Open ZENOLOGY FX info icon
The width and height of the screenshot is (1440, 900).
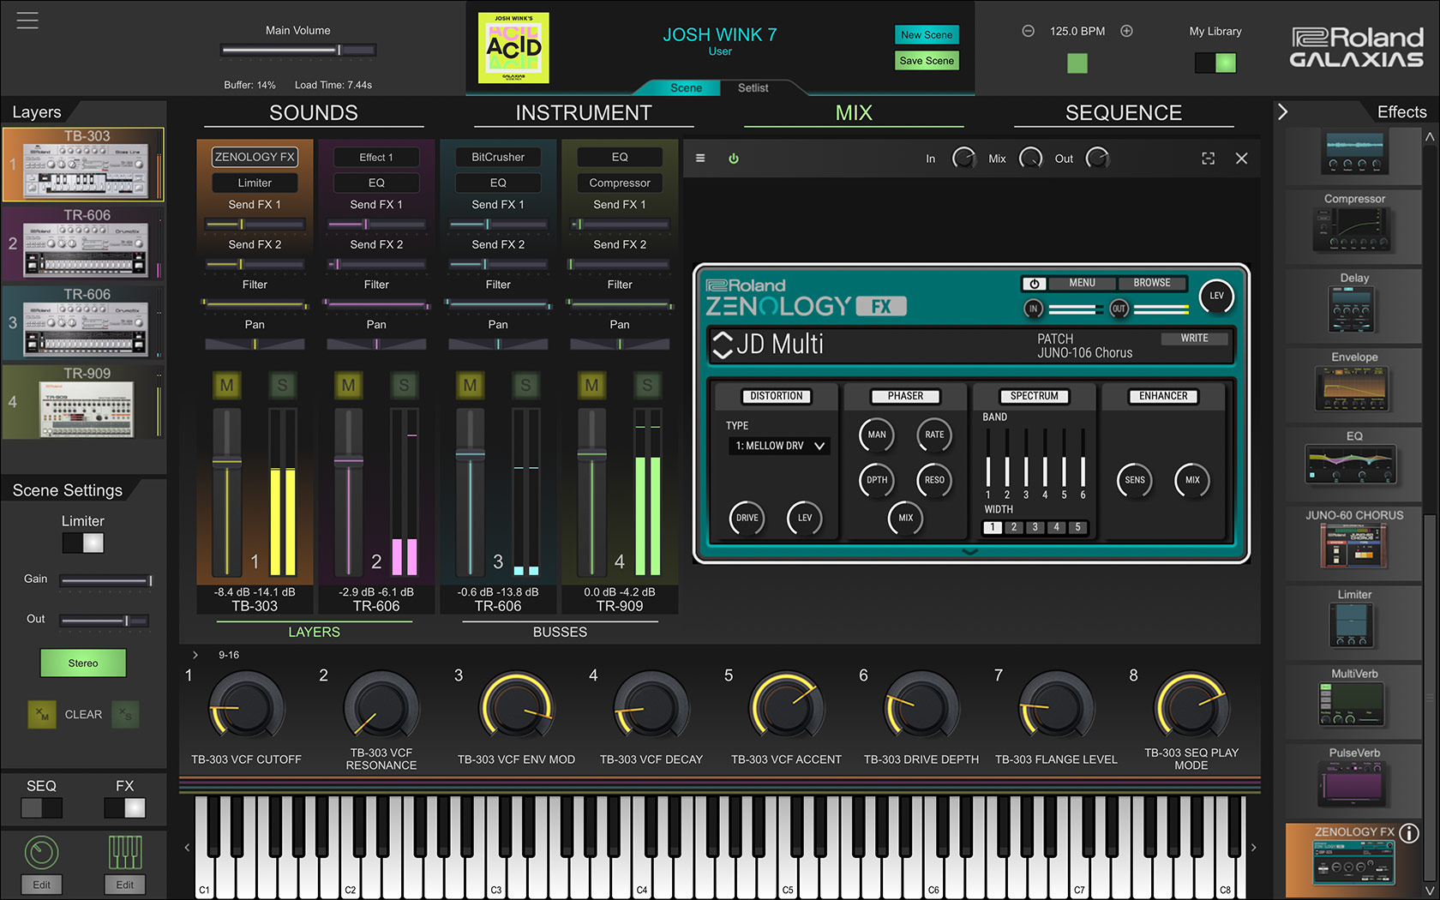point(1409,832)
